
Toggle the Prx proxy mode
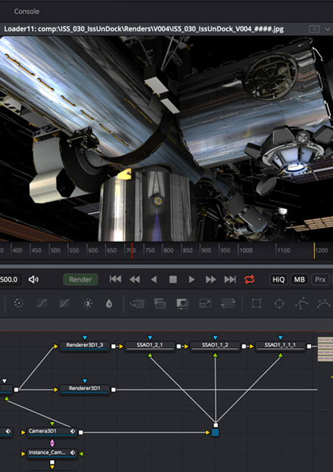click(x=320, y=280)
